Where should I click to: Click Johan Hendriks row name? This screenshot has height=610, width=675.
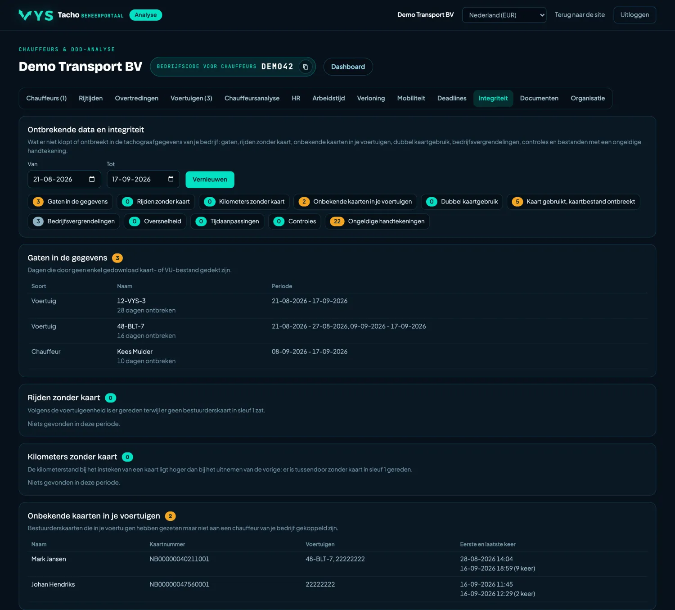pos(53,584)
